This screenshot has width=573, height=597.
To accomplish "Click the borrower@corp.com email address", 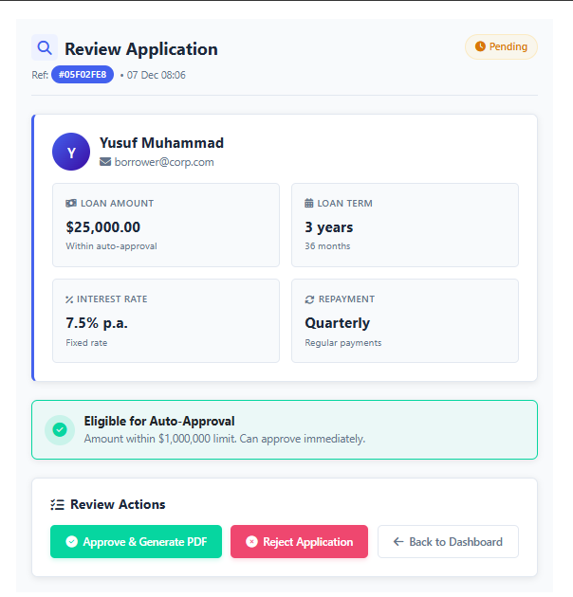I will pyautogui.click(x=164, y=162).
